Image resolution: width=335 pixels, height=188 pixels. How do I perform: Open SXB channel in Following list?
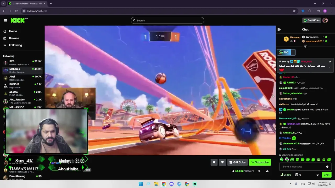coord(22,63)
